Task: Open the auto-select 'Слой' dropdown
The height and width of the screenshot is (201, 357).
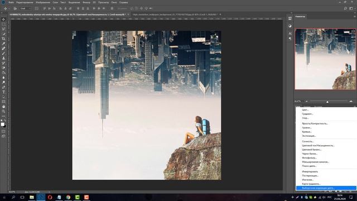Action: [x=26, y=8]
